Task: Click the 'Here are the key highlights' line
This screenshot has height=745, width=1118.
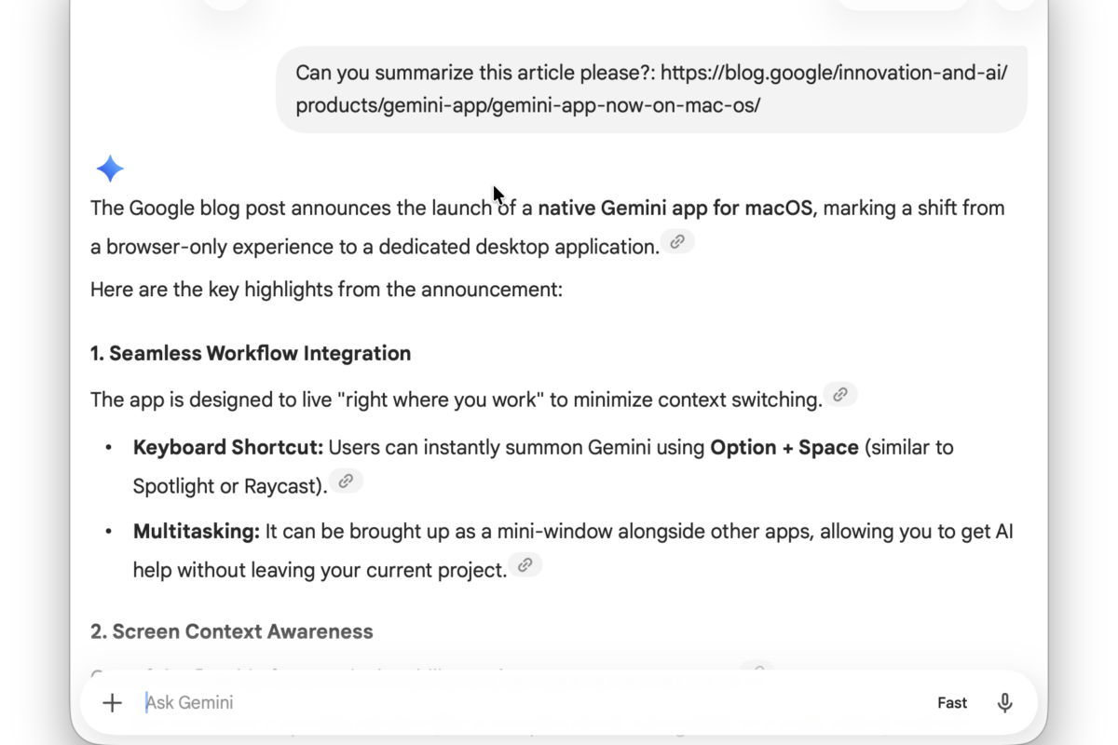Action: 327,290
